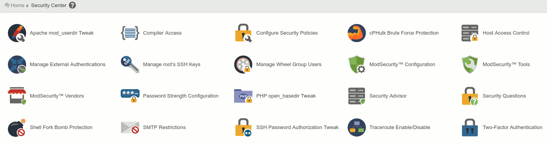Open the cPHulk Brute Force Protection icon
This screenshot has height=144, width=547.
[356, 33]
